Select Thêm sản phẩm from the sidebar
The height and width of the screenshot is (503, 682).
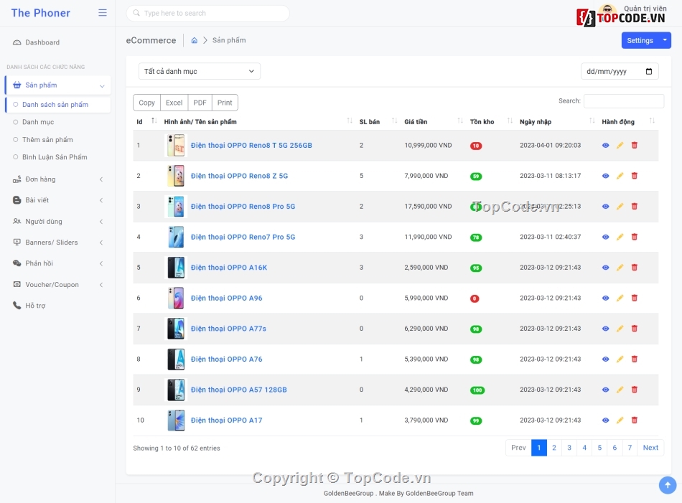click(x=47, y=140)
